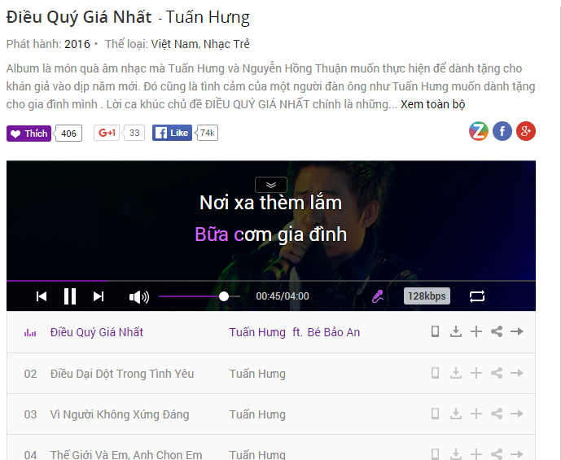Pause the currently playing song
Image resolution: width=561 pixels, height=460 pixels.
pos(70,296)
